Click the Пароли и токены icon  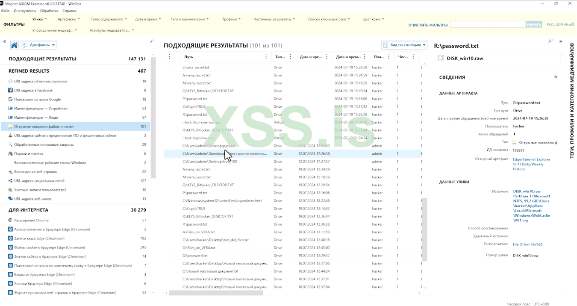(x=10, y=154)
